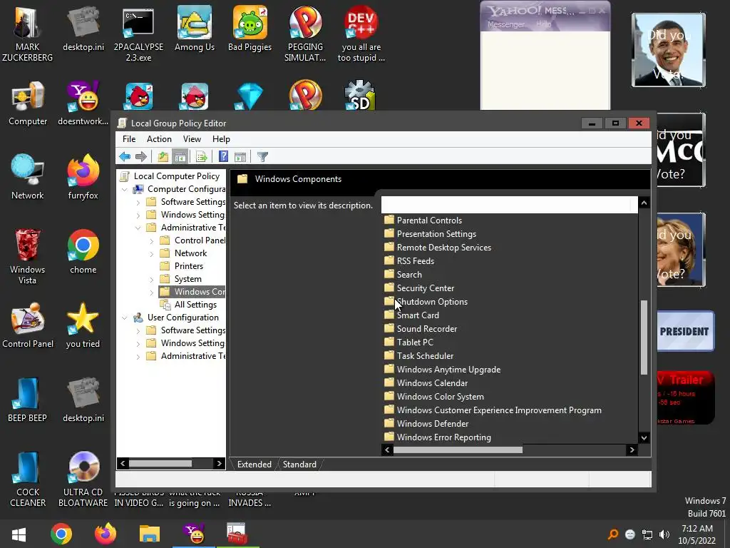Image resolution: width=730 pixels, height=548 pixels.
Task: Switch to the Extended tab
Action: pos(255,464)
